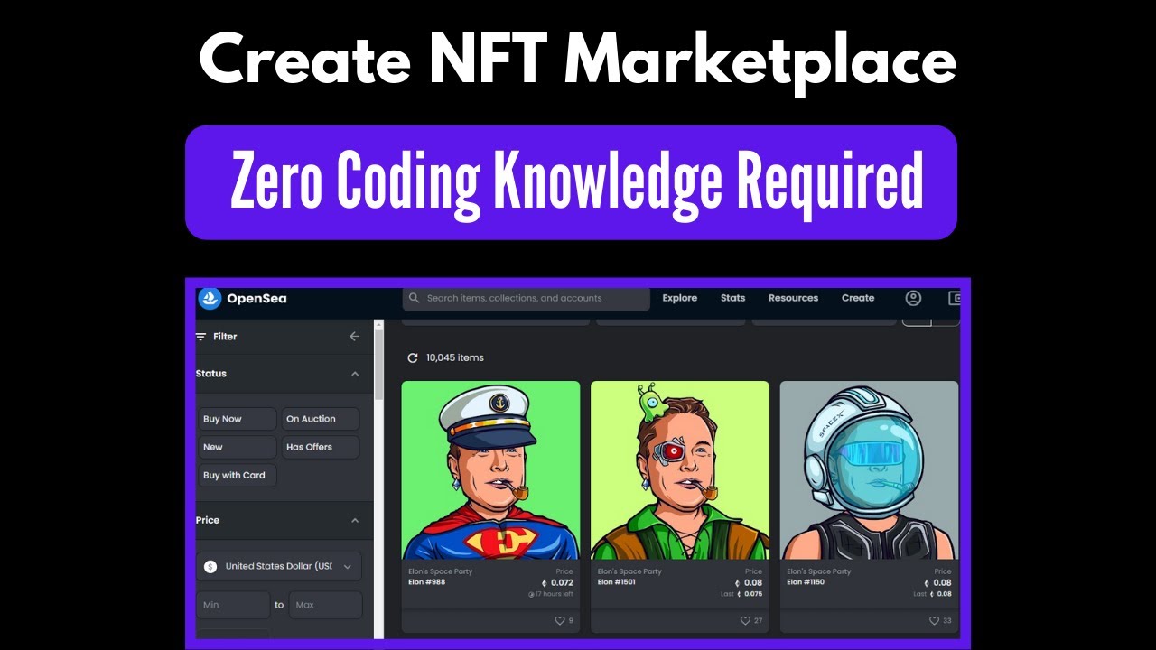1156x650 pixels.
Task: Open United States Dollar currency dropdown
Action: click(x=279, y=566)
